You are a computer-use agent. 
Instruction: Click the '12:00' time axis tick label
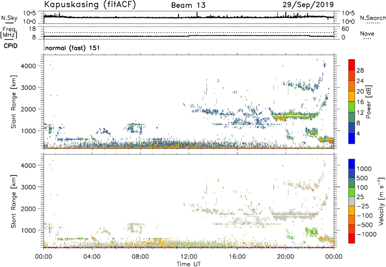(189, 257)
